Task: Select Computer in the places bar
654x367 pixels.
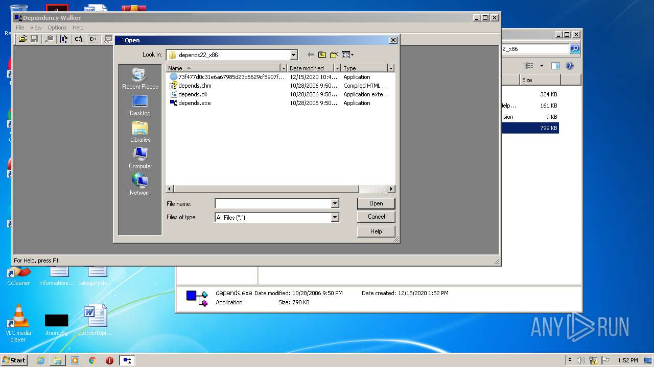Action: [140, 158]
